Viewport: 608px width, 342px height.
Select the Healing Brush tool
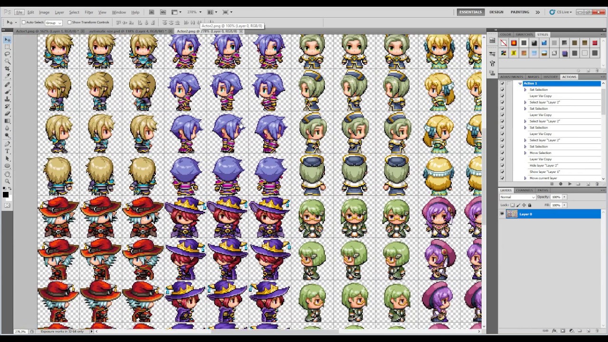coord(8,85)
